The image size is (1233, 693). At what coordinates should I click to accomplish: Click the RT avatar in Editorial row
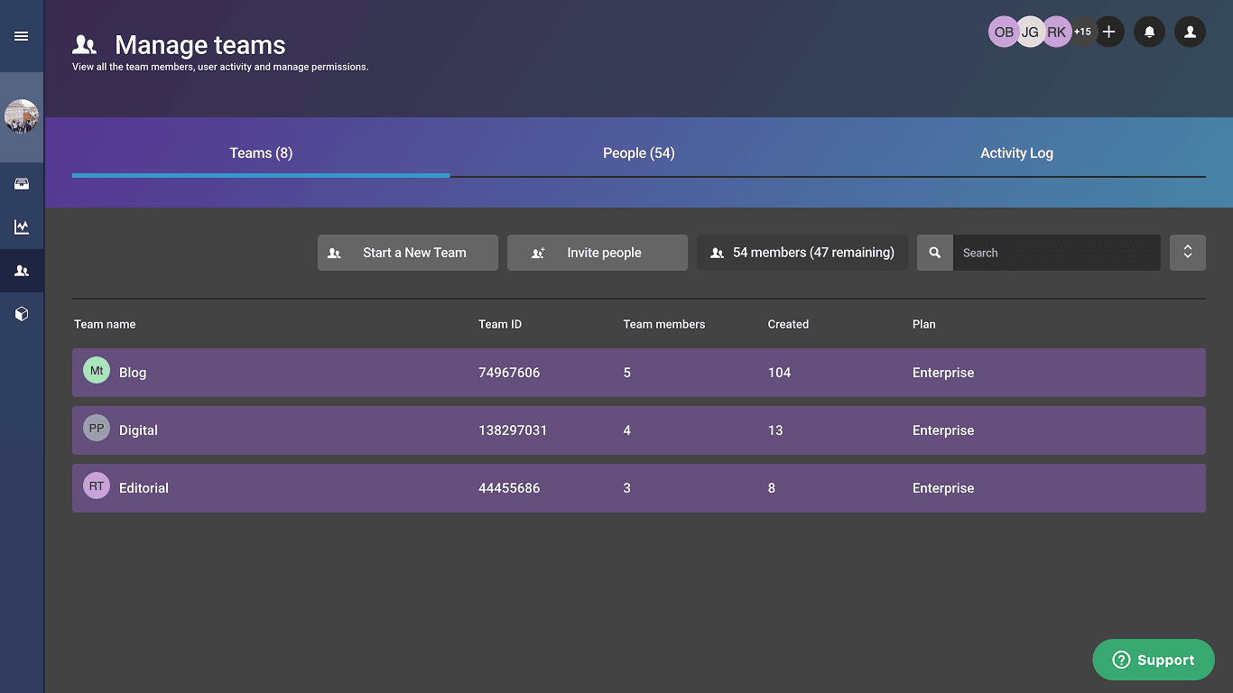pyautogui.click(x=97, y=486)
